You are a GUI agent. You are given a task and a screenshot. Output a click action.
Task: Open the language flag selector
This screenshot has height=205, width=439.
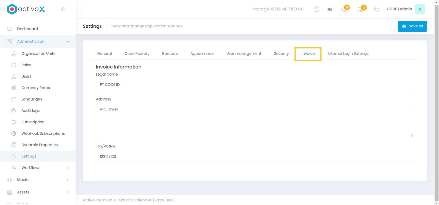tap(330, 9)
